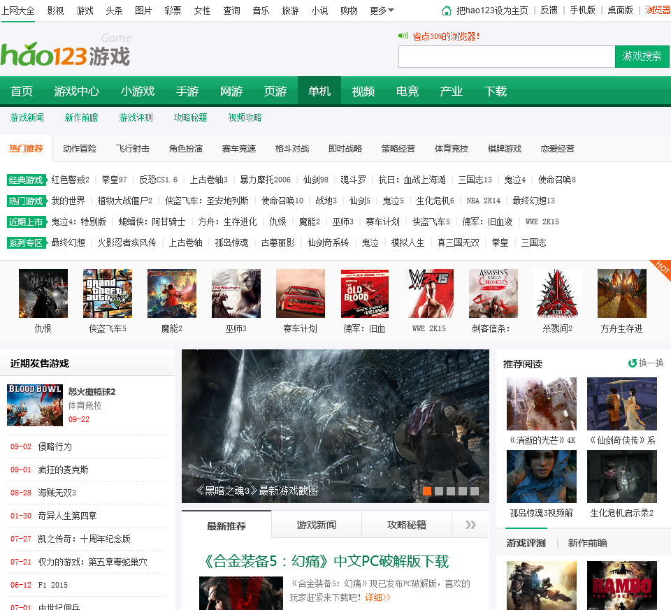Viewport: 671px width, 610px height.
Task: Open the 魔能2 game cover
Action: coord(172,293)
